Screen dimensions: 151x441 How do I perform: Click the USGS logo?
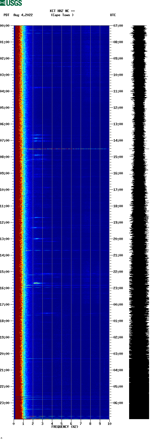[x=11, y=3]
